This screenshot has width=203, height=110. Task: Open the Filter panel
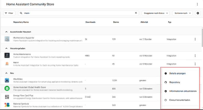coord(9,13)
